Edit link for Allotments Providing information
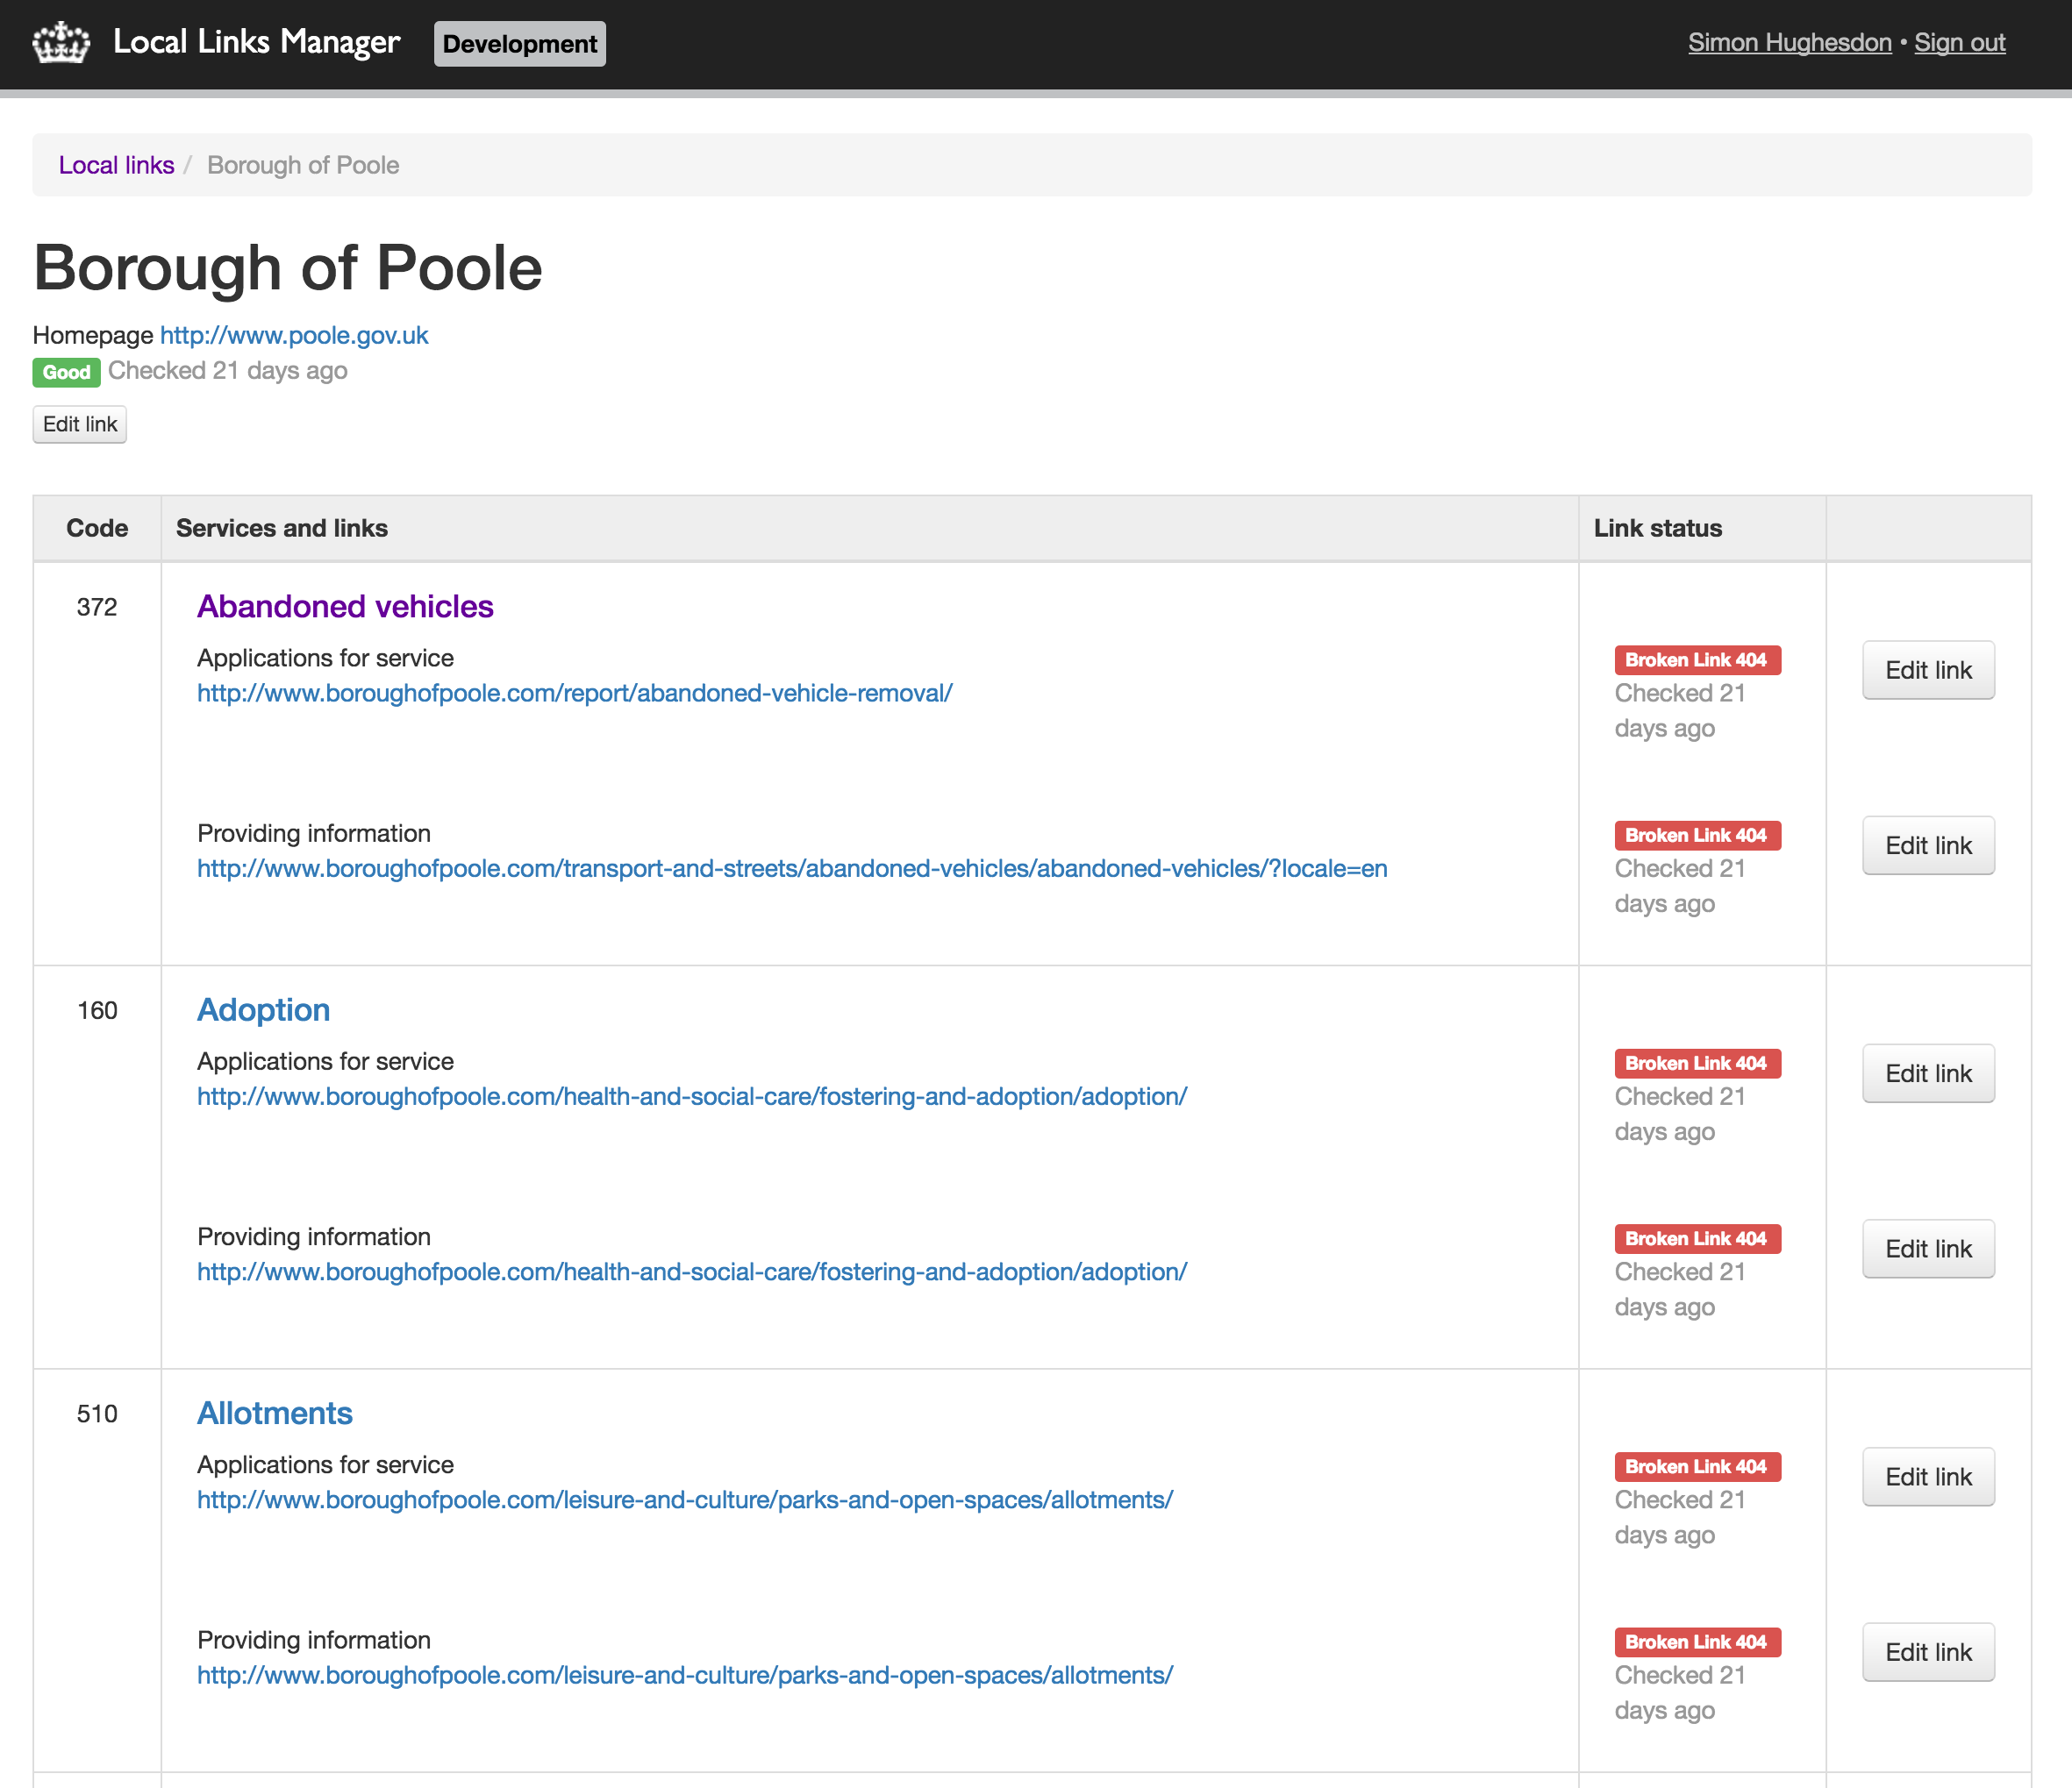 pyautogui.click(x=1928, y=1652)
